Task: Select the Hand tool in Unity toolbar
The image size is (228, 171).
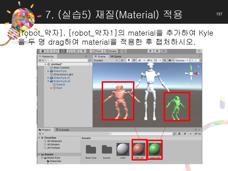Action: point(43,51)
